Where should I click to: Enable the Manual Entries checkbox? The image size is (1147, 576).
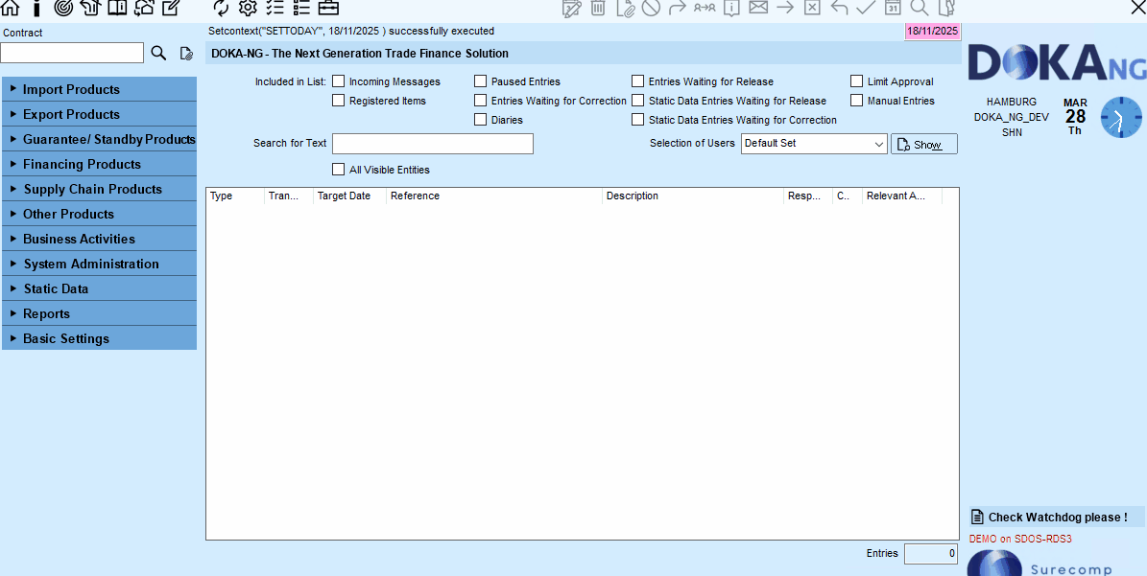[856, 100]
